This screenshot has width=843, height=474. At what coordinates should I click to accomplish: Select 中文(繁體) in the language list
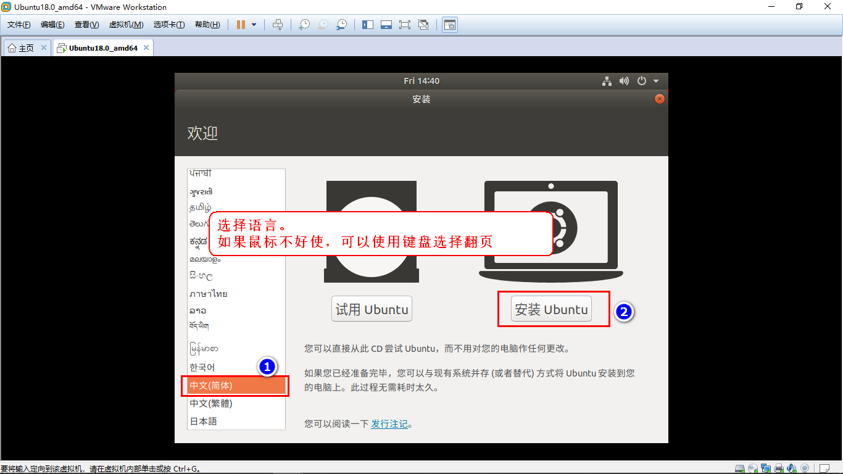click(237, 403)
